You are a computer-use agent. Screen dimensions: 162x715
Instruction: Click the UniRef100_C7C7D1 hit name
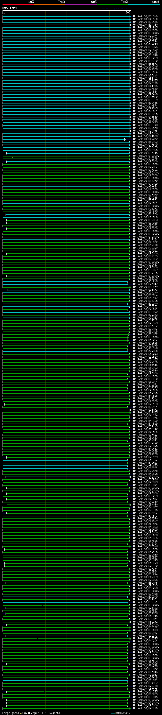click(x=145, y=468)
